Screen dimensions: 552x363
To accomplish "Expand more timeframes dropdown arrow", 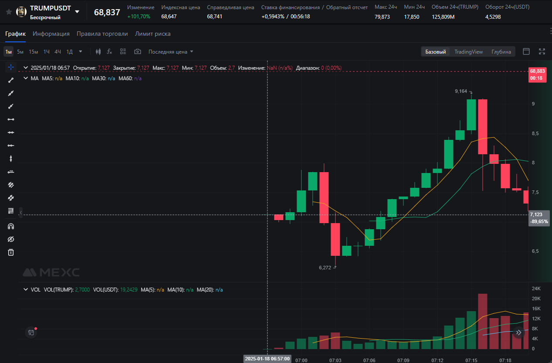I will (81, 51).
